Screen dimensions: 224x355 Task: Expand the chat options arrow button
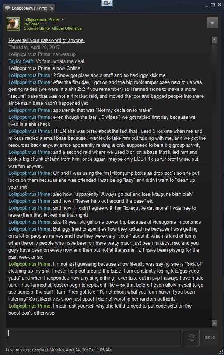[x=213, y=23]
